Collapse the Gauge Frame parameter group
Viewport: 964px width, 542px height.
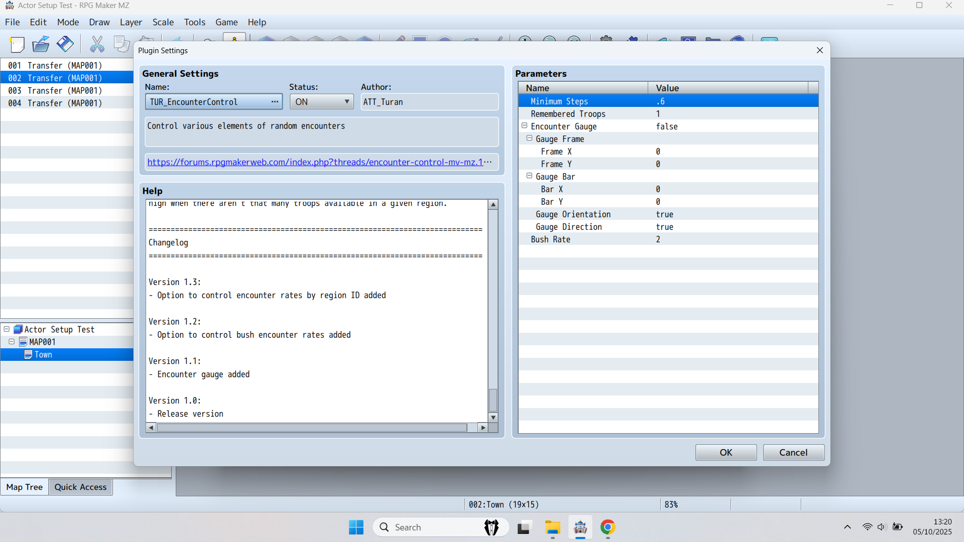pos(529,138)
